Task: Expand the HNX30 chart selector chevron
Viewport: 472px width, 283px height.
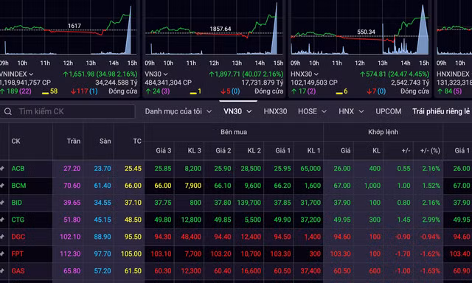Action: coord(316,74)
